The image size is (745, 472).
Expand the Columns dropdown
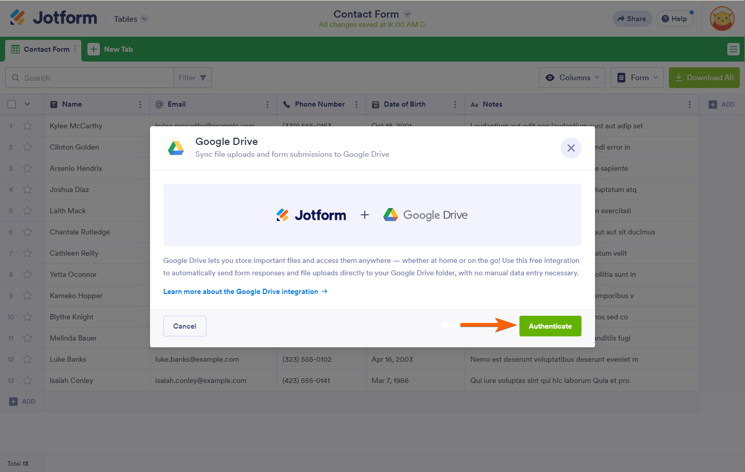point(573,78)
